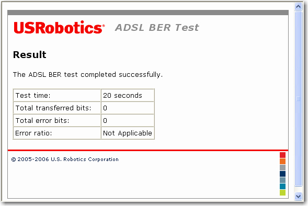The image size is (308, 206).
Task: Click the slate blue color square
Action: [x=282, y=180]
